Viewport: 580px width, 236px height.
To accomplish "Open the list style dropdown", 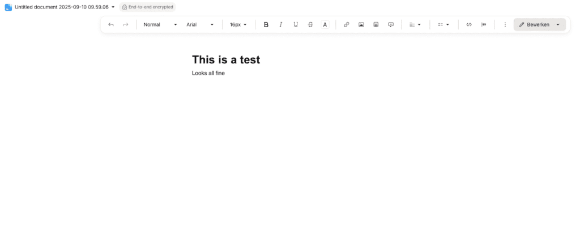I will coord(443,25).
